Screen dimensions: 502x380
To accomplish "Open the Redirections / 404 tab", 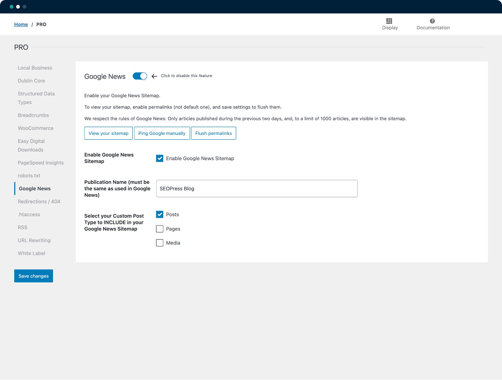I will pos(39,202).
